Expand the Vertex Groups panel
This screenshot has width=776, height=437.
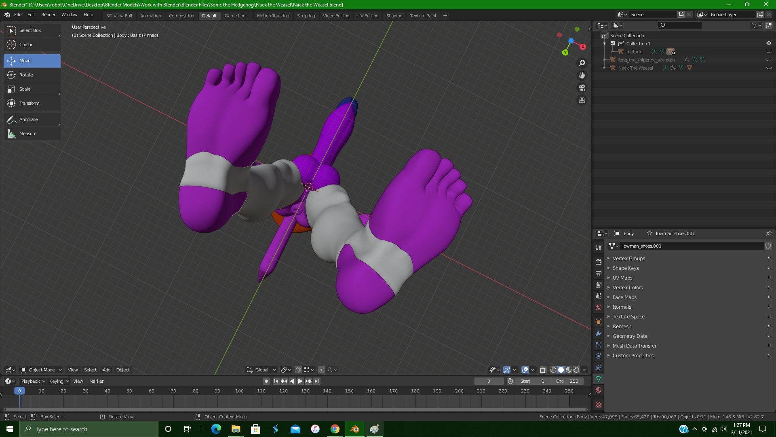[x=628, y=259]
